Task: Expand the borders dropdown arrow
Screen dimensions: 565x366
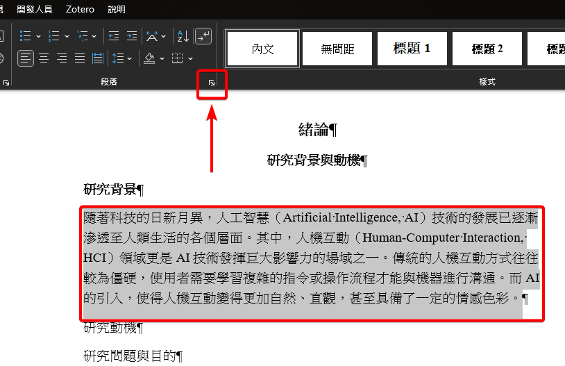Action: [x=190, y=58]
